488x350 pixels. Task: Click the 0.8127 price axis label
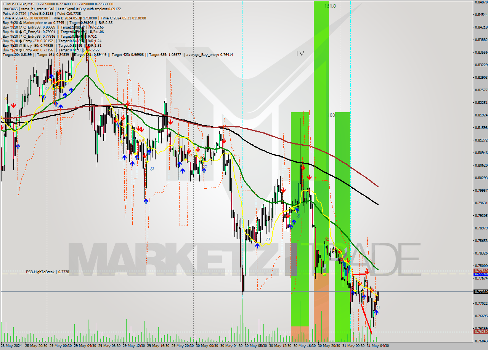tap(481, 140)
